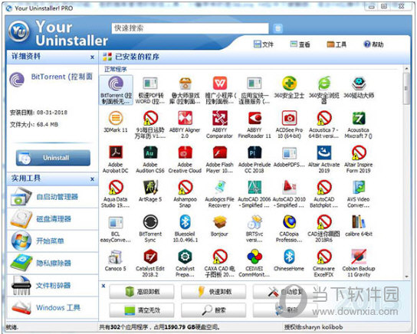Select the 鲁大师游戏库 icon
This screenshot has height=334, width=417.
click(185, 83)
